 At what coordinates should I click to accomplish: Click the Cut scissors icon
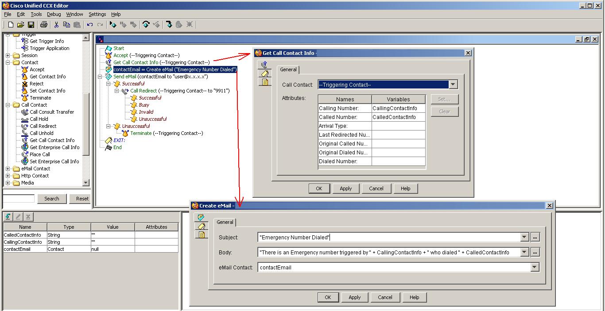57,25
